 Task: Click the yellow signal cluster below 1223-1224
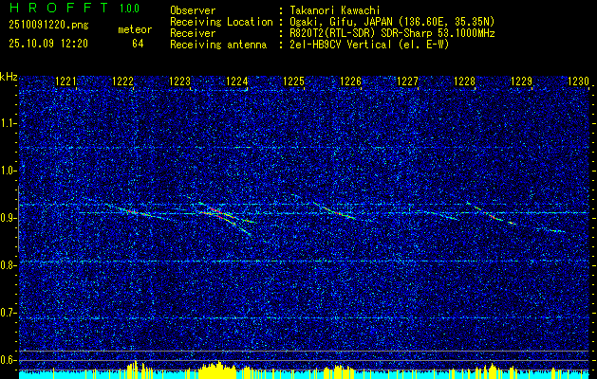pos(217,370)
